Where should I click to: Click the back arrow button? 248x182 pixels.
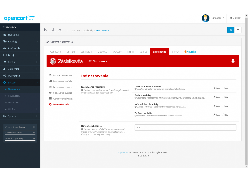(238, 30)
